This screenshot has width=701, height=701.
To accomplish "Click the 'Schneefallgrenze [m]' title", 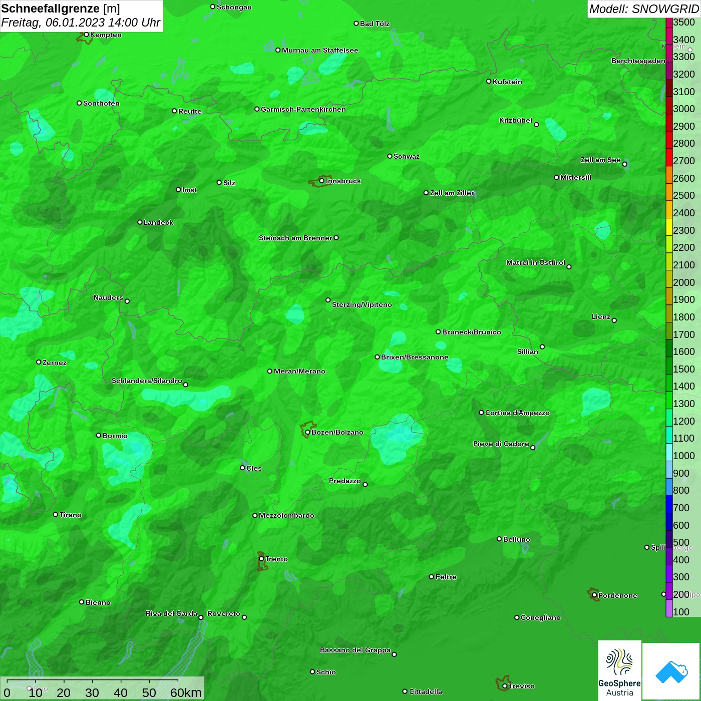I will coord(61,9).
